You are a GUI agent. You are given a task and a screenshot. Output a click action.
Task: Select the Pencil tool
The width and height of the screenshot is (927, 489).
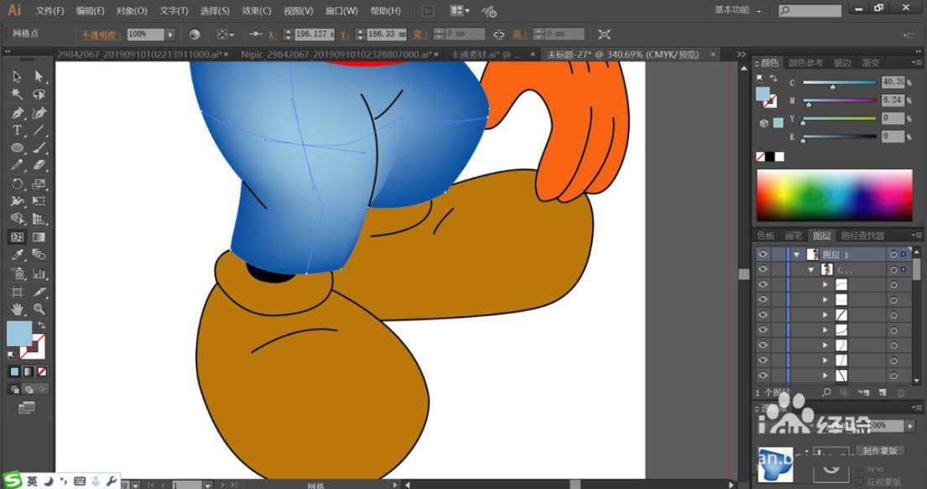coord(17,166)
